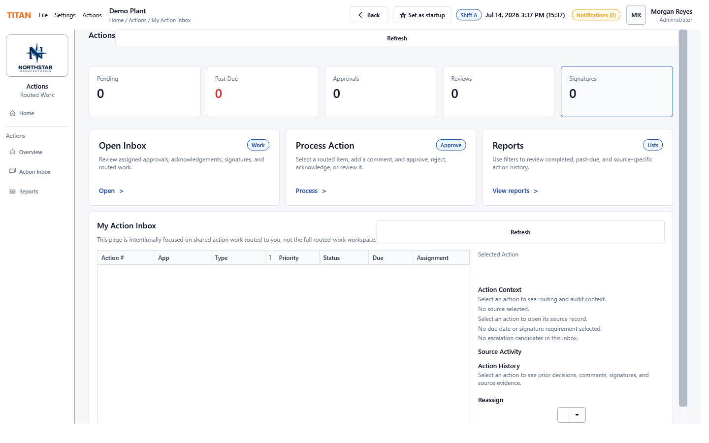The height and width of the screenshot is (443, 709).
Task: Click the Process link
Action: click(x=311, y=191)
